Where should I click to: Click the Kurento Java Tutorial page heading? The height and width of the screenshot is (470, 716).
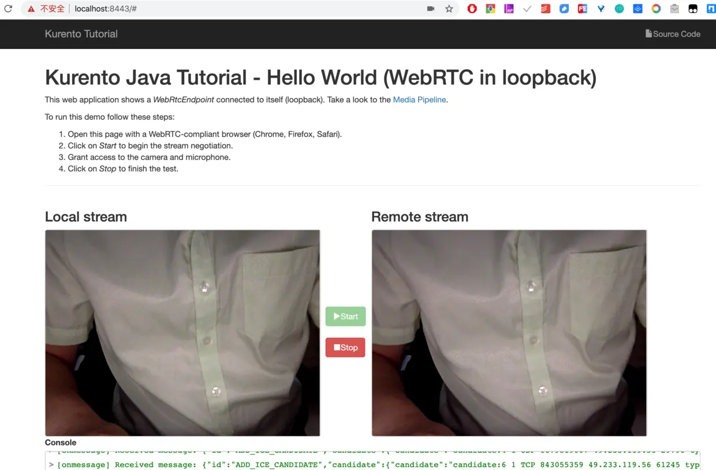[x=320, y=77]
